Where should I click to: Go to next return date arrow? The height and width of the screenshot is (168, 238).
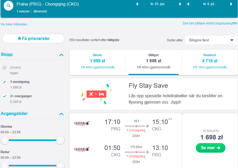(x=231, y=4)
